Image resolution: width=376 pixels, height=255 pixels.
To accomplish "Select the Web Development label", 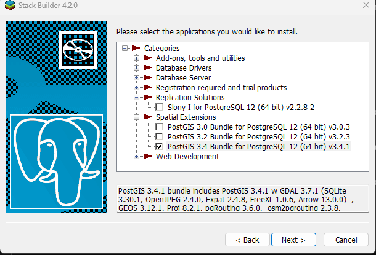I will click(x=188, y=156).
